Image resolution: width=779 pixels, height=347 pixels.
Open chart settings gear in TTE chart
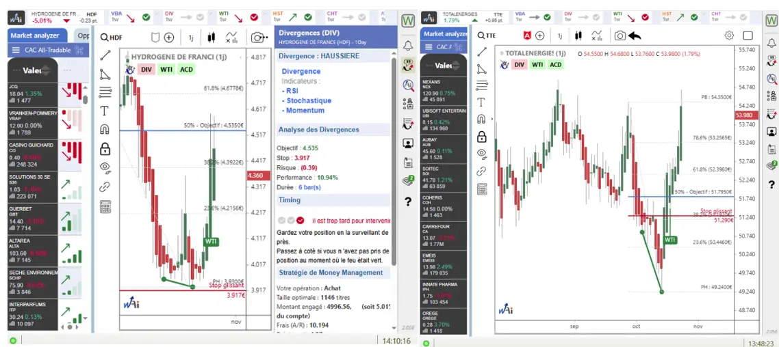pyautogui.click(x=729, y=36)
